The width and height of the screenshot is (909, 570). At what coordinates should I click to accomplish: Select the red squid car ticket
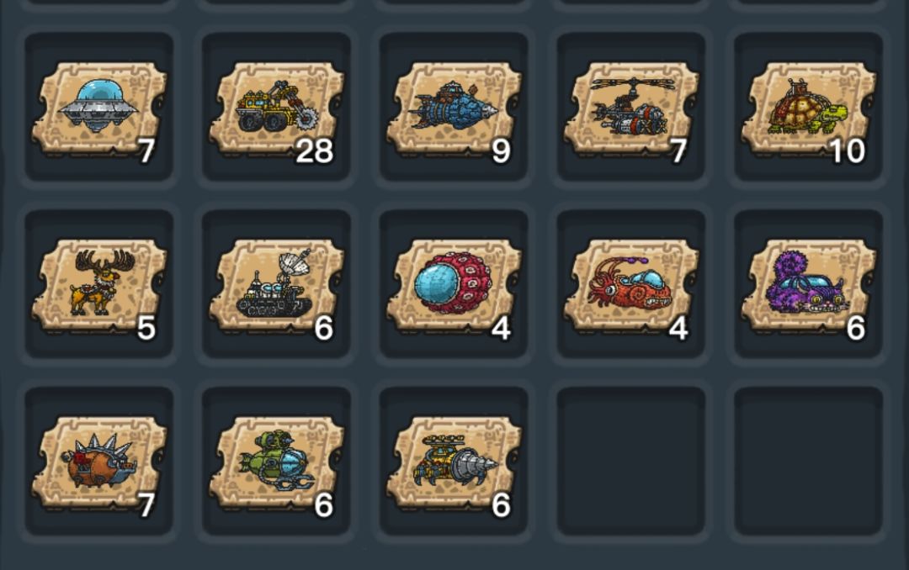point(631,286)
